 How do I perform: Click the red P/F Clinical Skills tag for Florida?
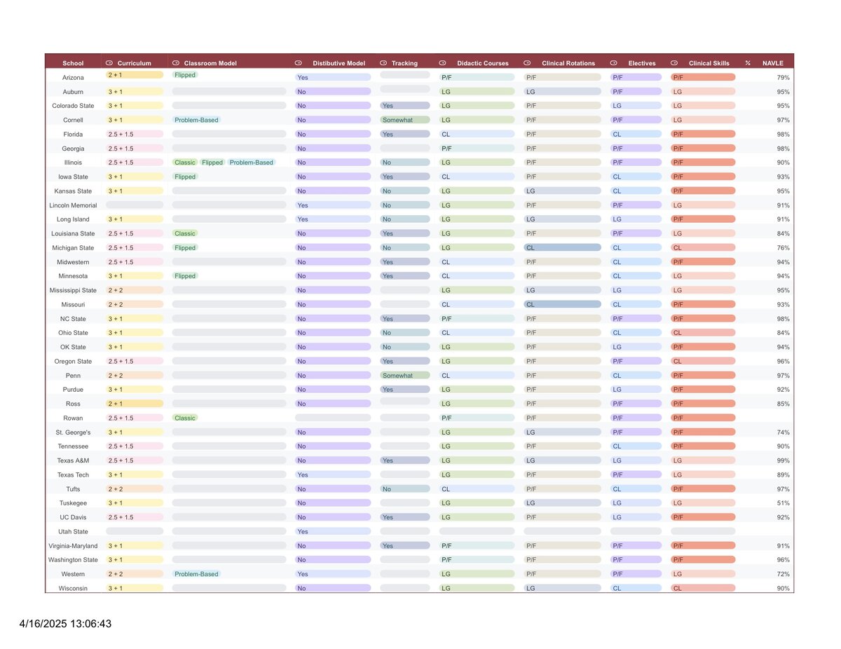tap(702, 135)
